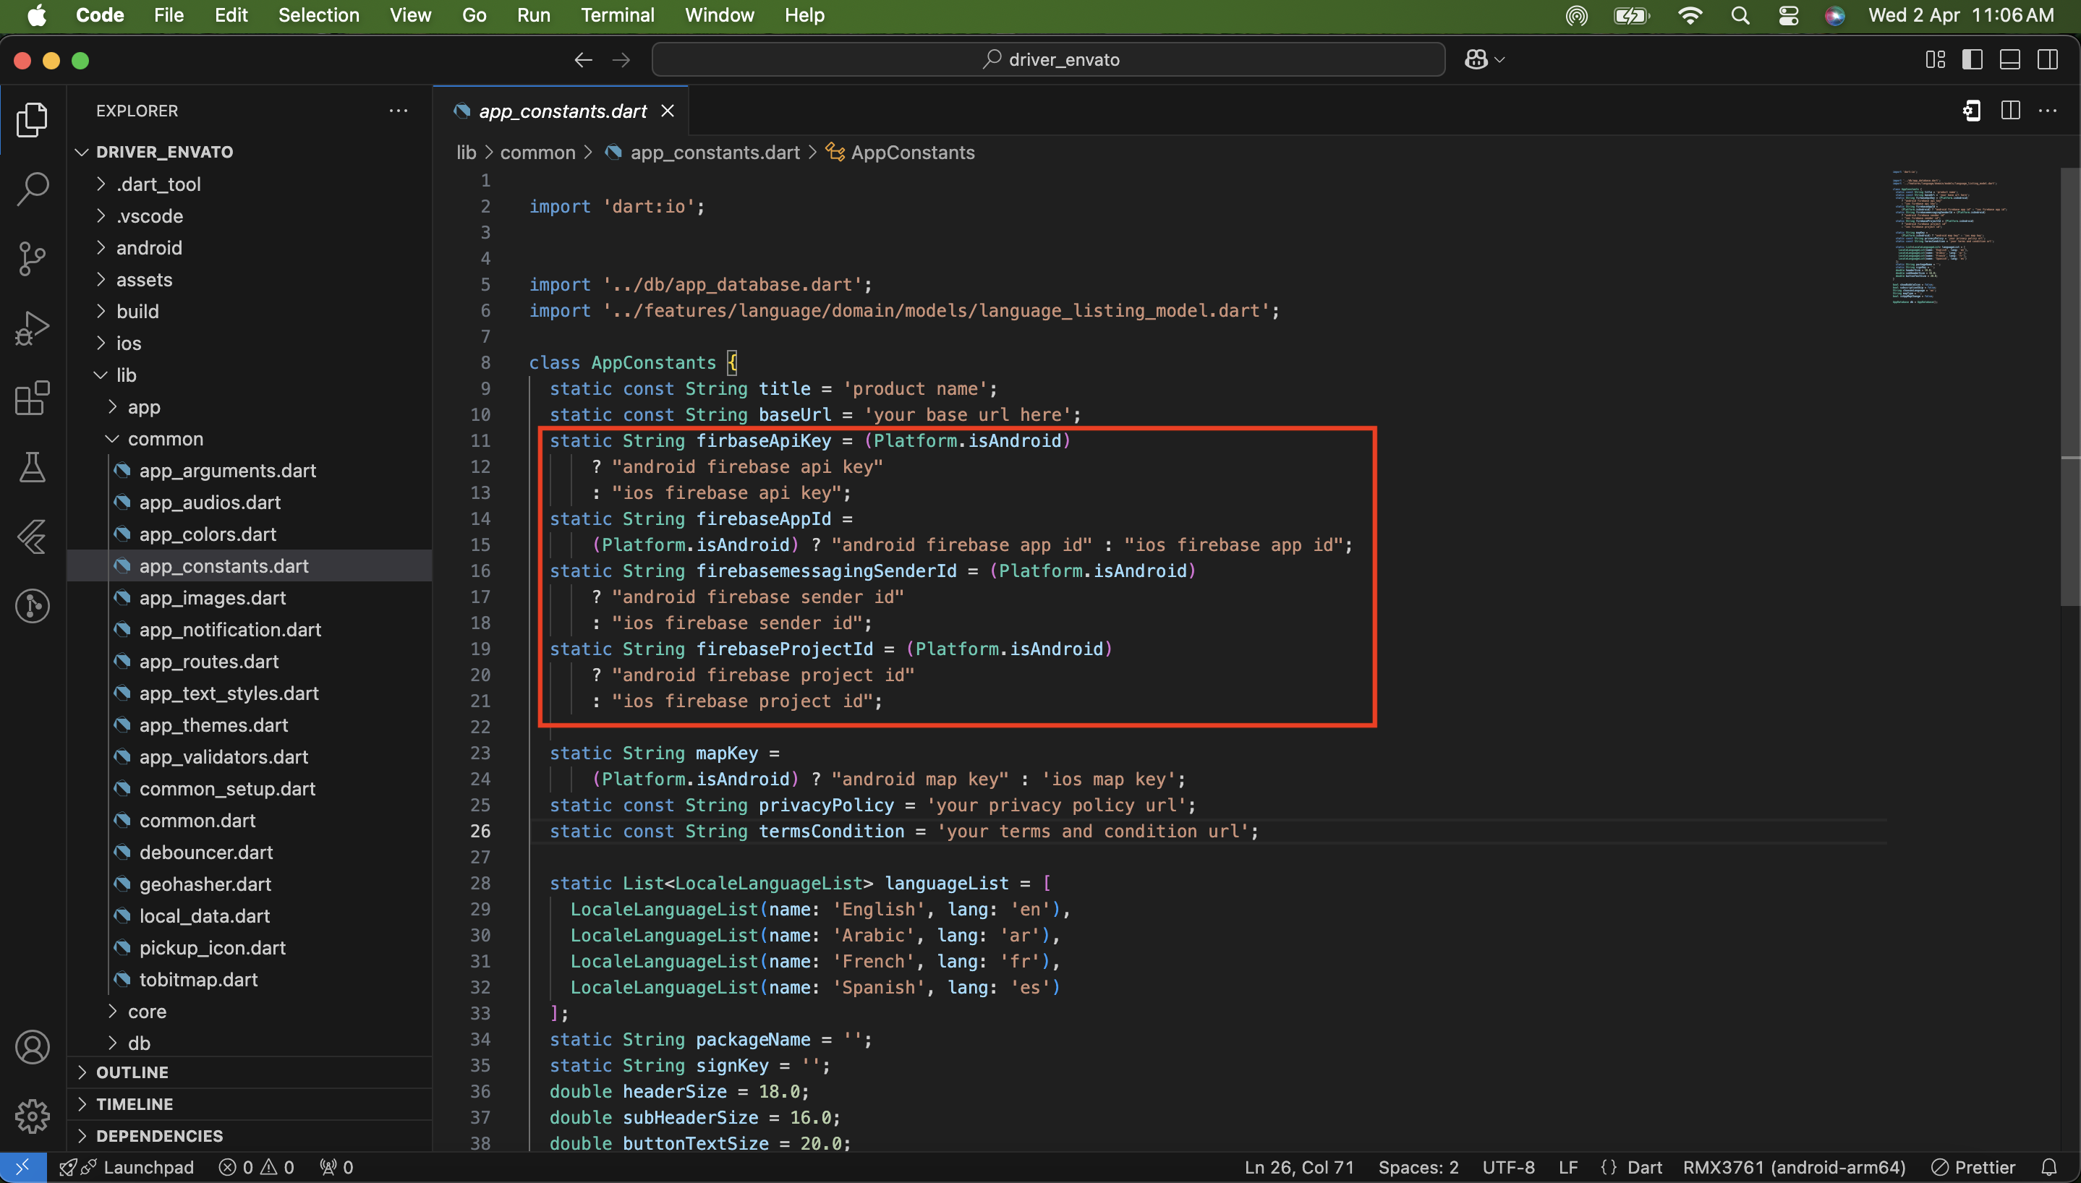
Task: Select the app_constants.dart editor tab
Action: 562,111
